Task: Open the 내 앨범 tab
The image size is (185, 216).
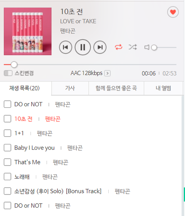Action: point(163,88)
